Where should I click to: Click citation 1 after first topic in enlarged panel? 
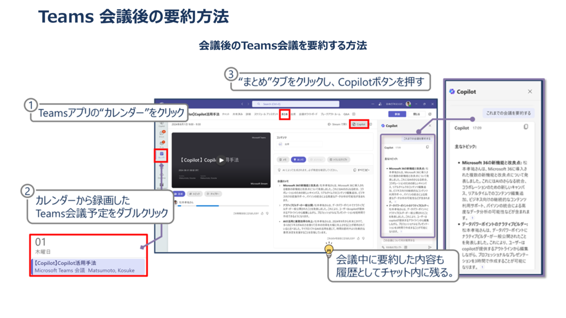coord(472,219)
